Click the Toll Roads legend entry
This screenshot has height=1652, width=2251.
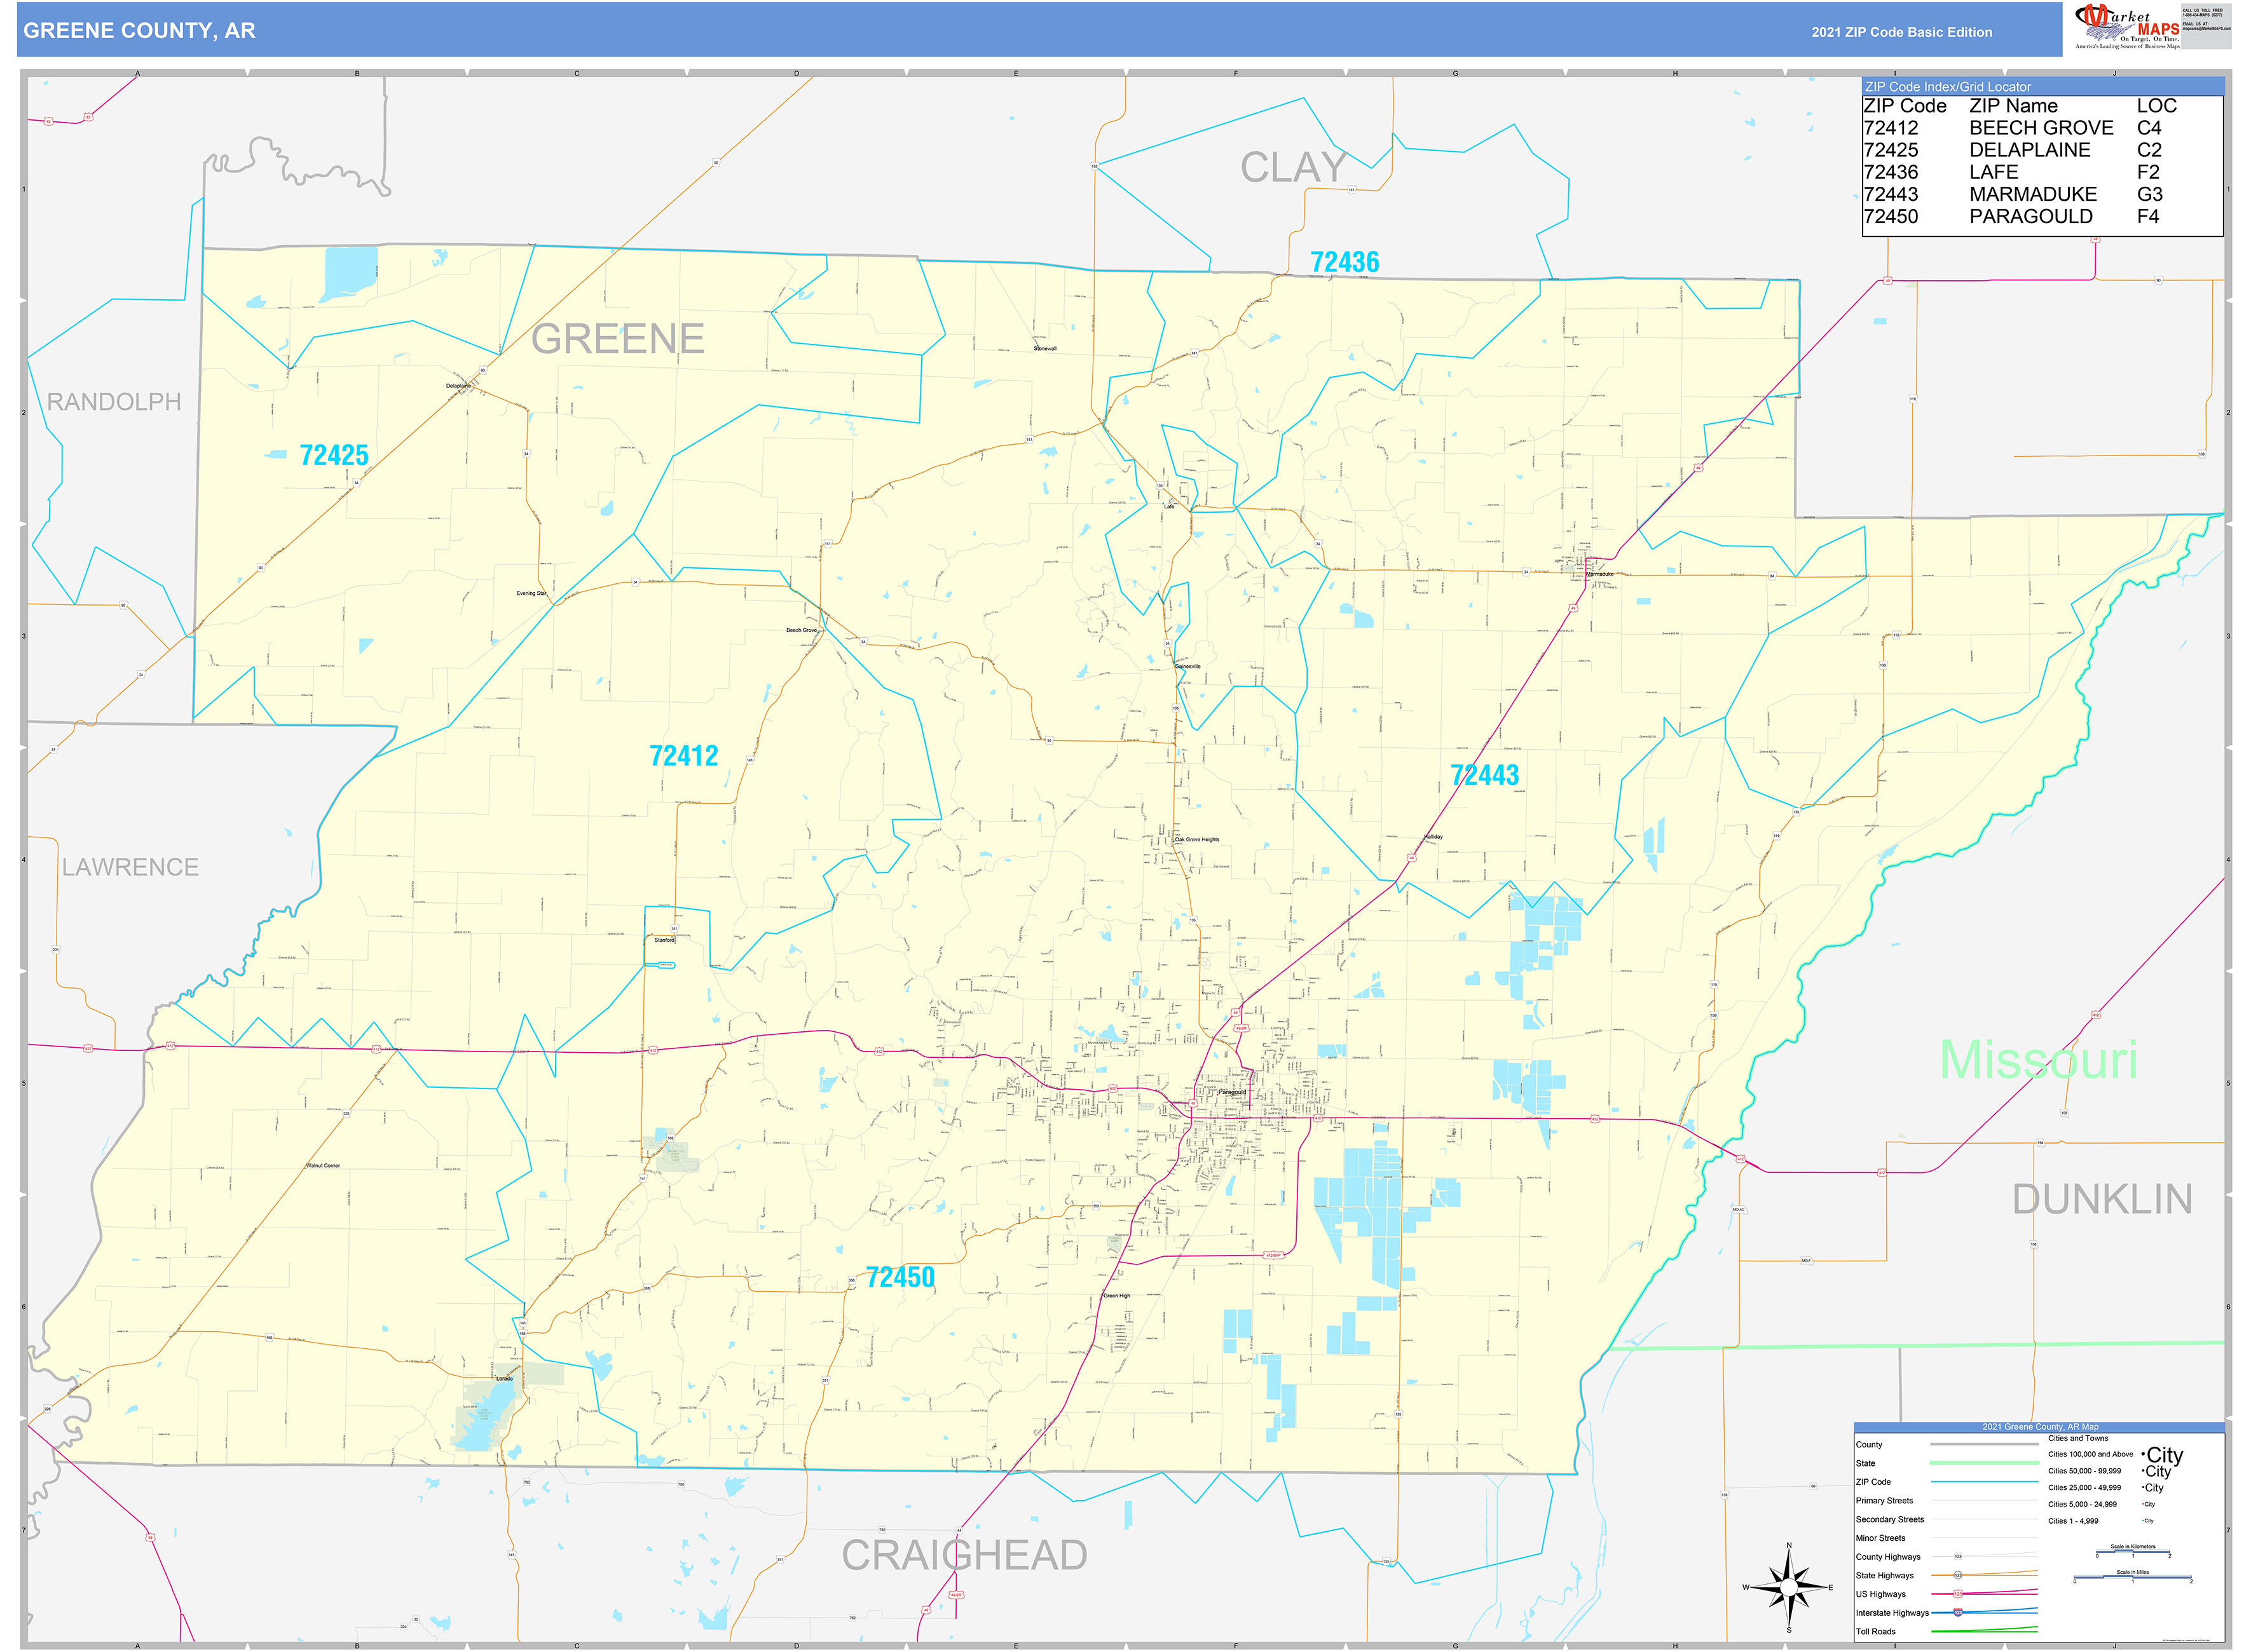tap(1875, 1631)
